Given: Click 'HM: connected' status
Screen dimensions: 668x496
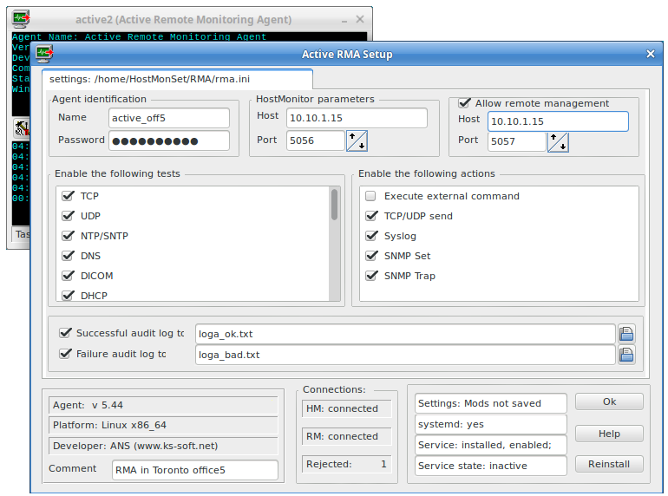Looking at the screenshot, I should coord(342,408).
